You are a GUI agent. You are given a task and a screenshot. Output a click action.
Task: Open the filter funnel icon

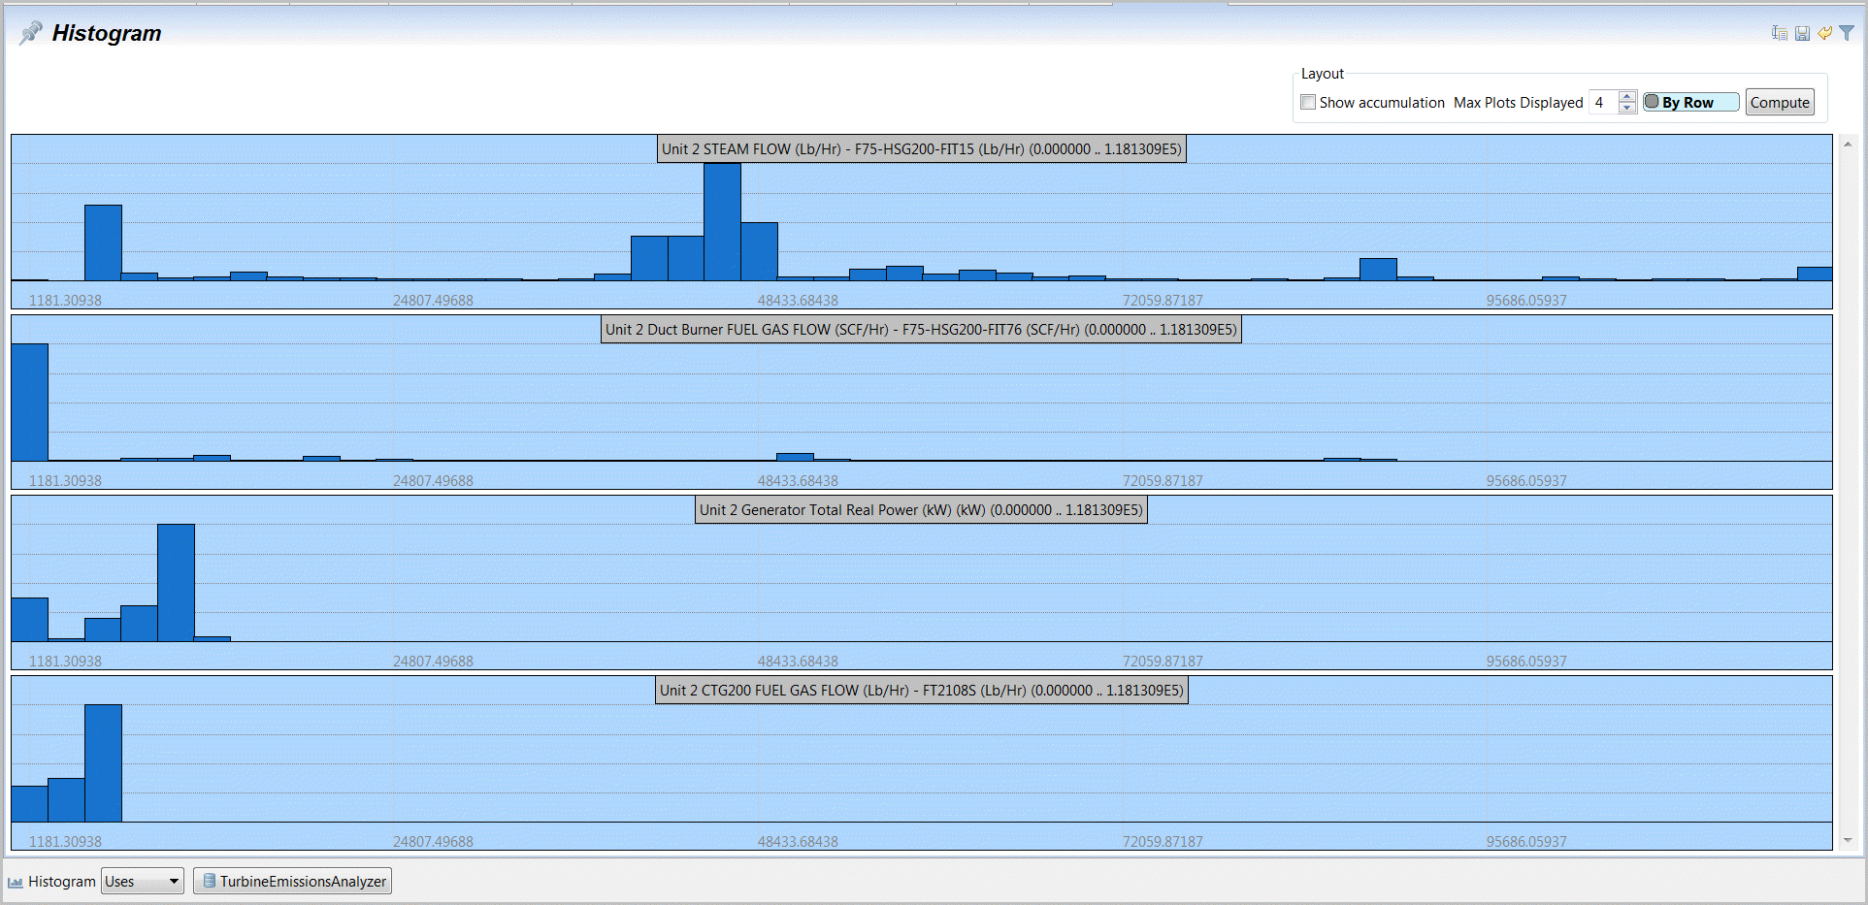tap(1847, 33)
